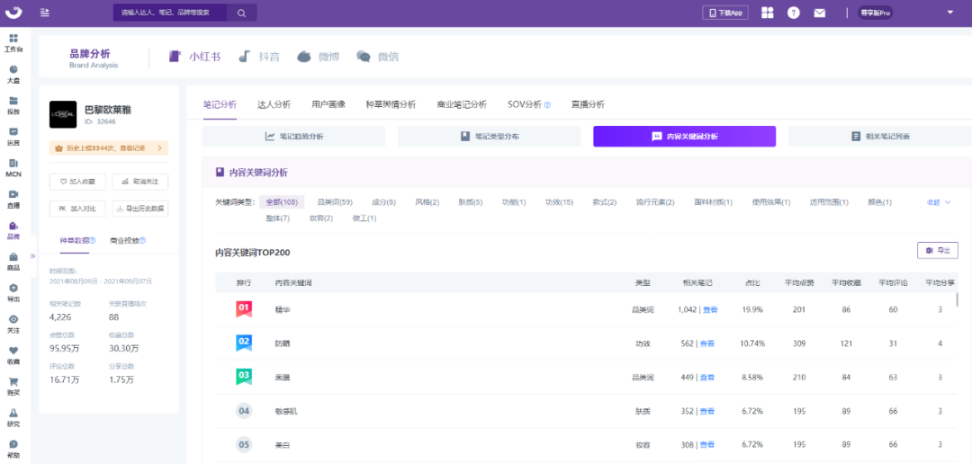Open the 大盘 sidebar icon
This screenshot has height=464, width=972.
tap(13, 74)
